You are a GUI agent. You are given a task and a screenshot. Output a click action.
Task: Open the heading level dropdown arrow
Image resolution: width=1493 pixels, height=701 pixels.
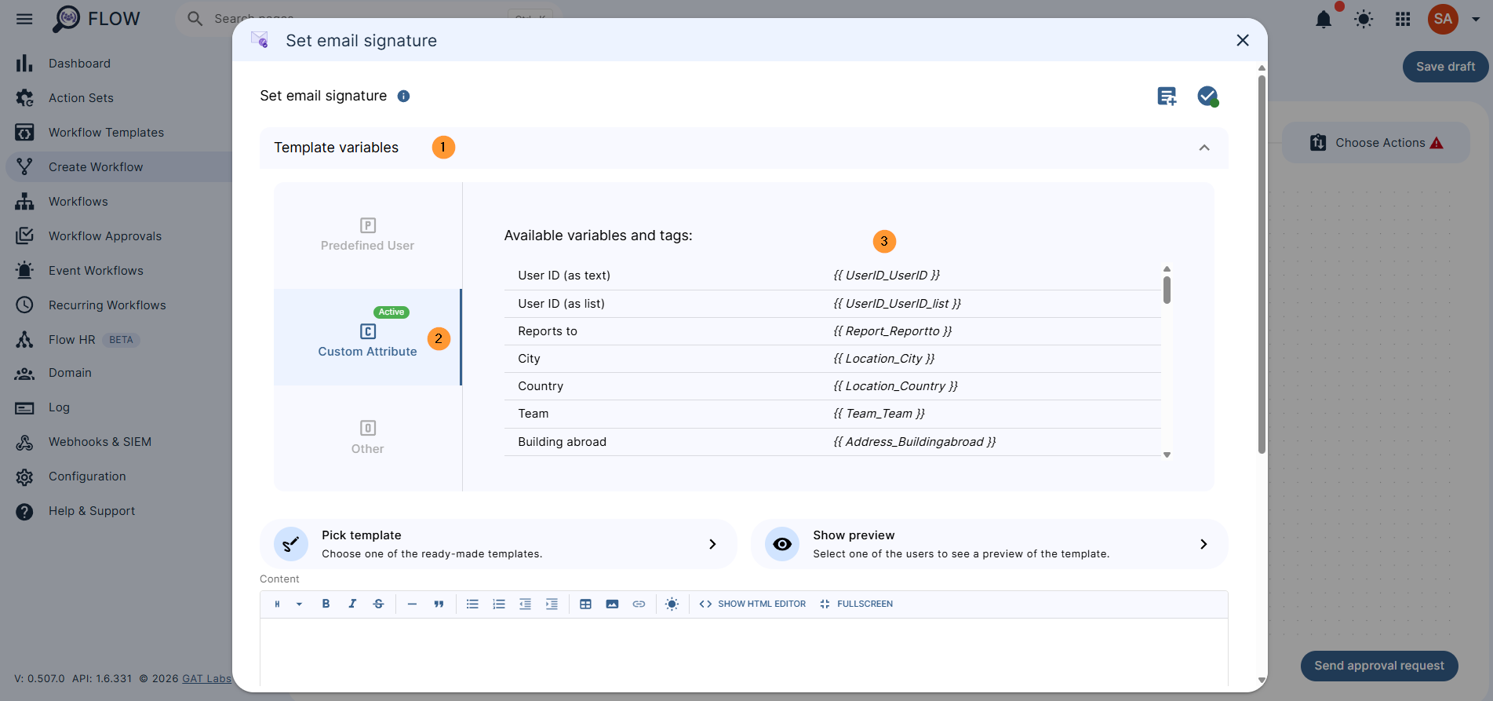299,604
